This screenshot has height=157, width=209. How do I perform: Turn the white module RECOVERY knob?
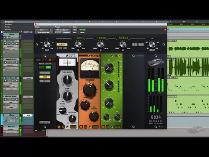tap(72, 118)
